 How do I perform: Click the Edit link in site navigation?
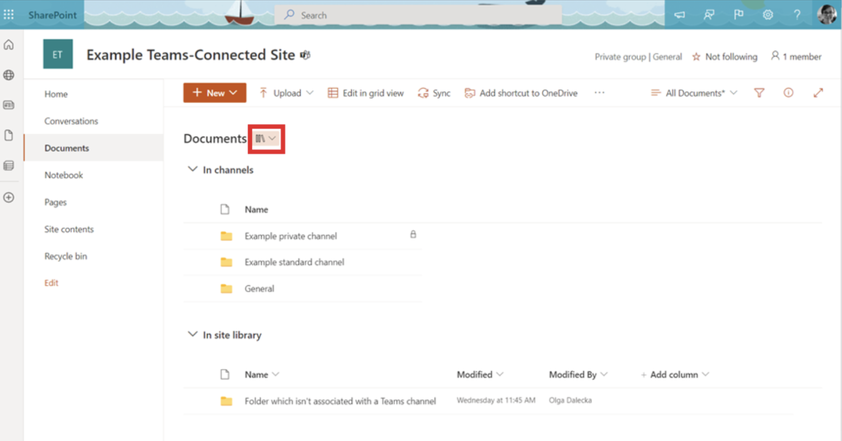click(51, 283)
